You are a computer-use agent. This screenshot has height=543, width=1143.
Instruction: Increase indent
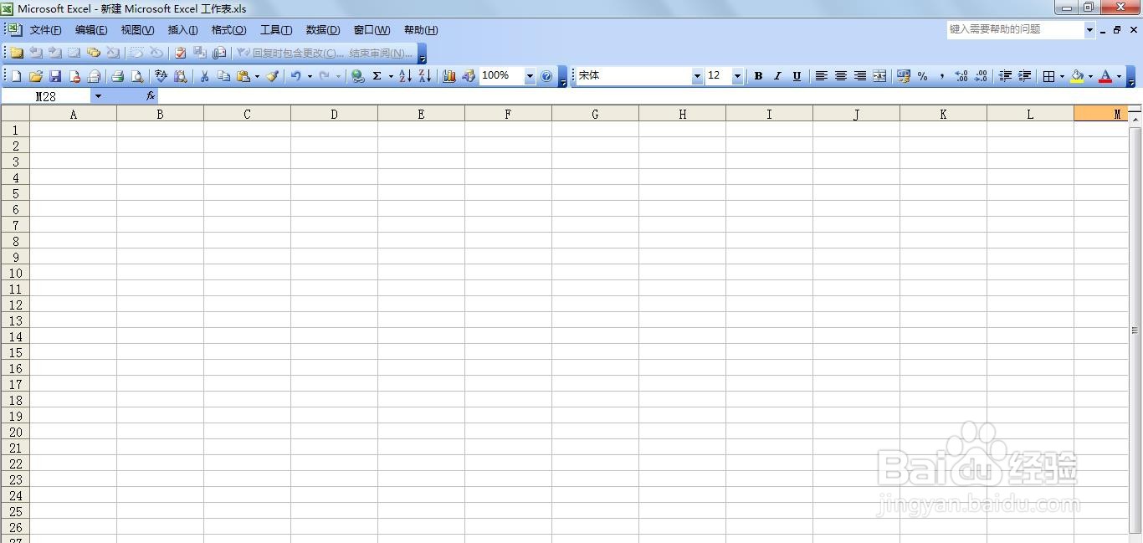(x=1024, y=76)
